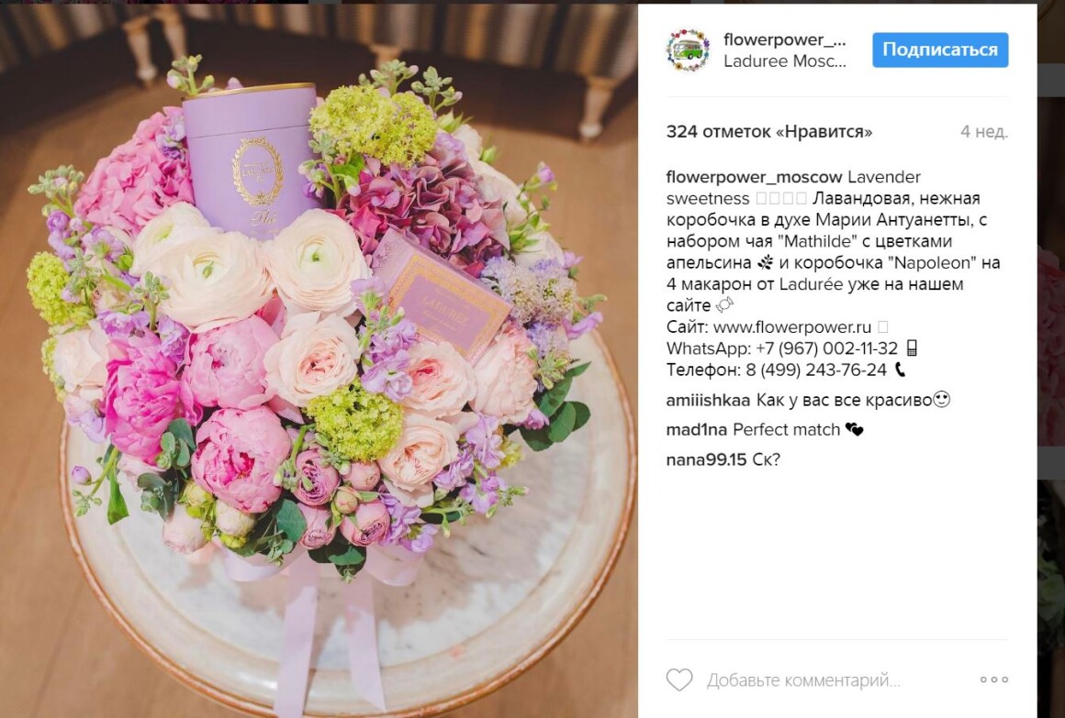
Task: Open commenter nana99.15 profile
Action: click(x=706, y=459)
